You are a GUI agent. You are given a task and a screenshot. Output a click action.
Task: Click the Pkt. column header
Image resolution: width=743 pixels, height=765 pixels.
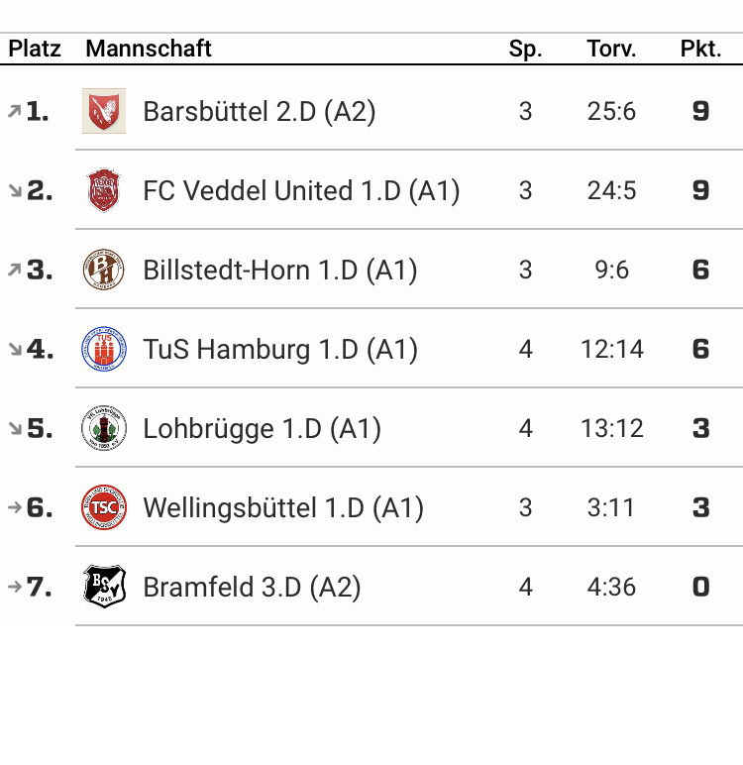coord(700,49)
